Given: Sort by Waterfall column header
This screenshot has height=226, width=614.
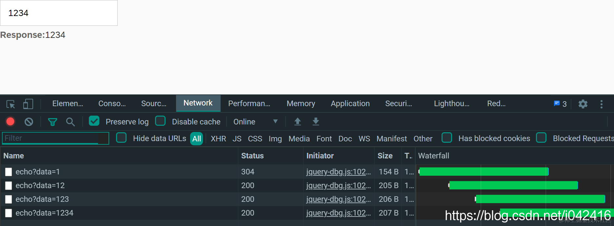Looking at the screenshot, I should pyautogui.click(x=515, y=156).
